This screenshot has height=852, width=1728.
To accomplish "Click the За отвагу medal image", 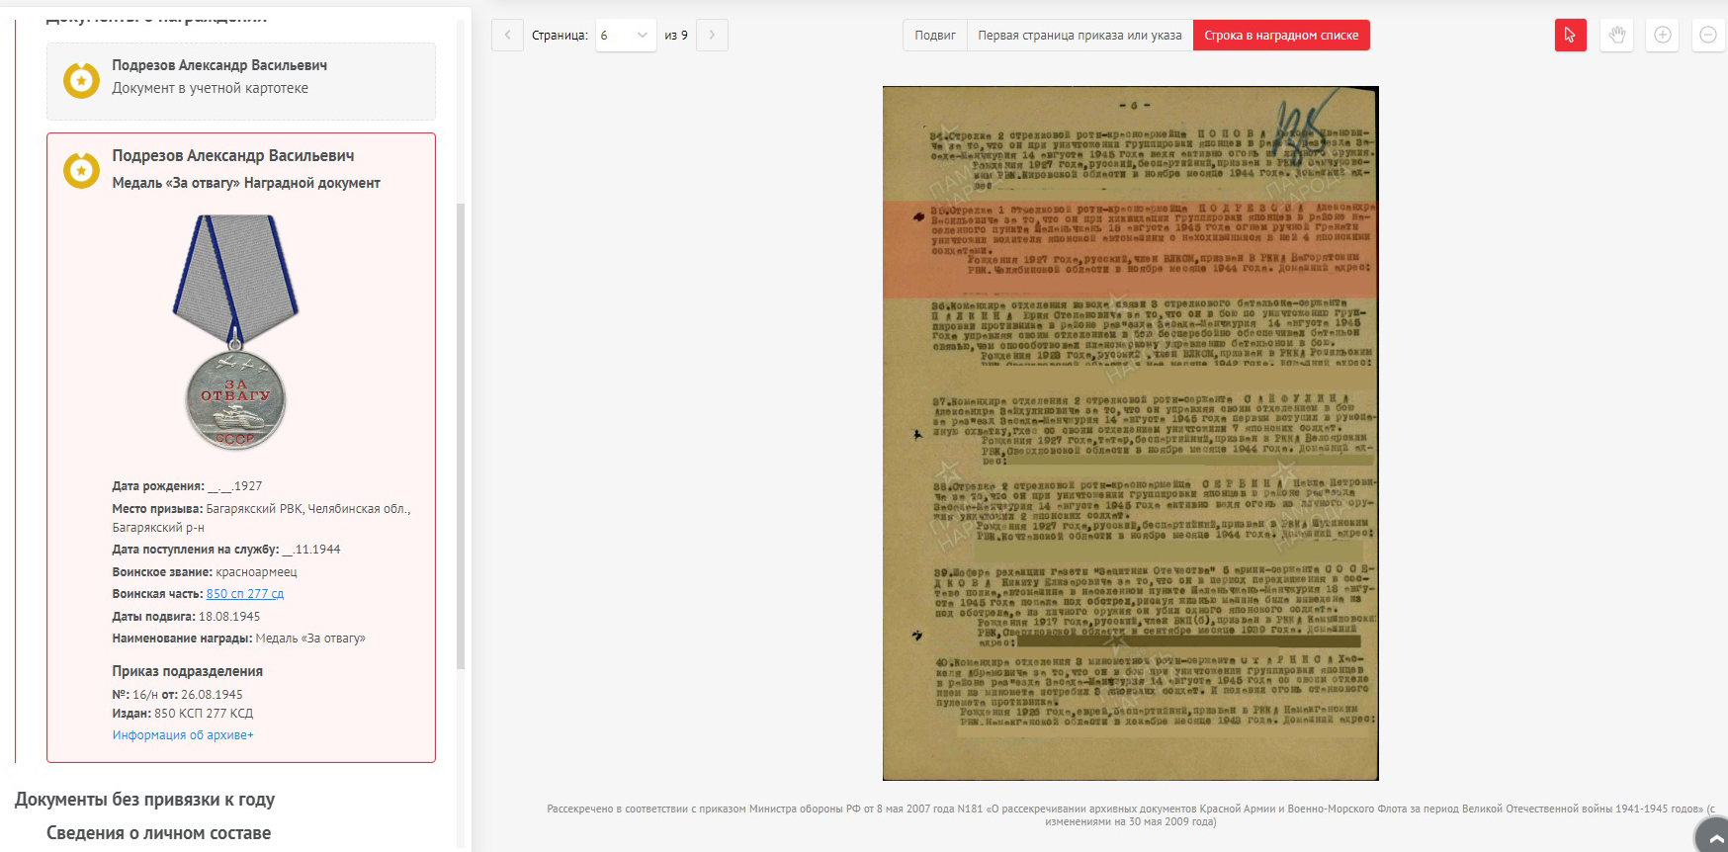I will 235,332.
